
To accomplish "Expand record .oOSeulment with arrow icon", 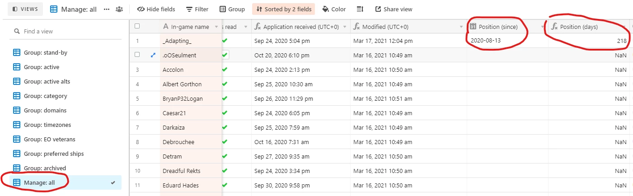I will tap(153, 55).
